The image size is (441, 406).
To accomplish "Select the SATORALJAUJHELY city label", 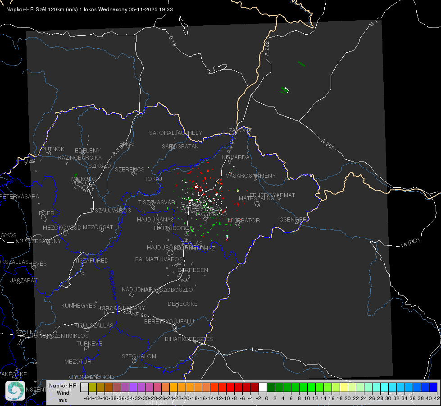I will click(x=176, y=133).
